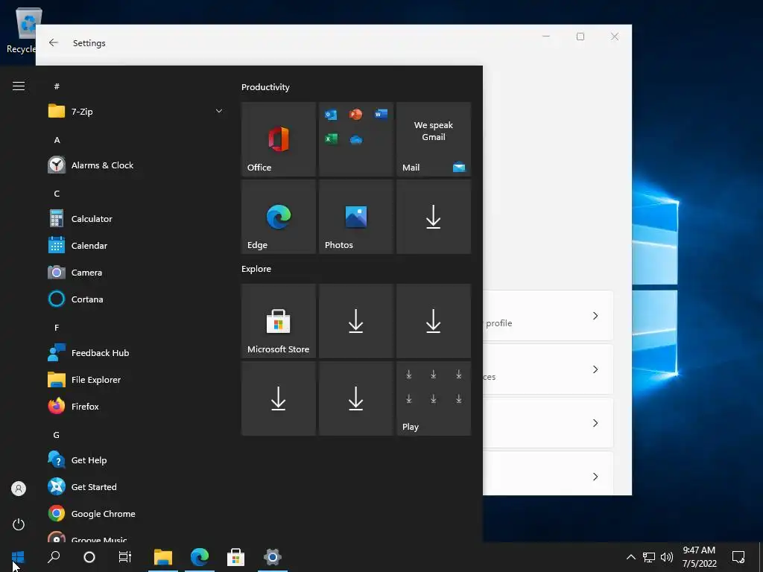Open Calendar from the app list
The width and height of the screenshot is (763, 572).
click(136, 246)
